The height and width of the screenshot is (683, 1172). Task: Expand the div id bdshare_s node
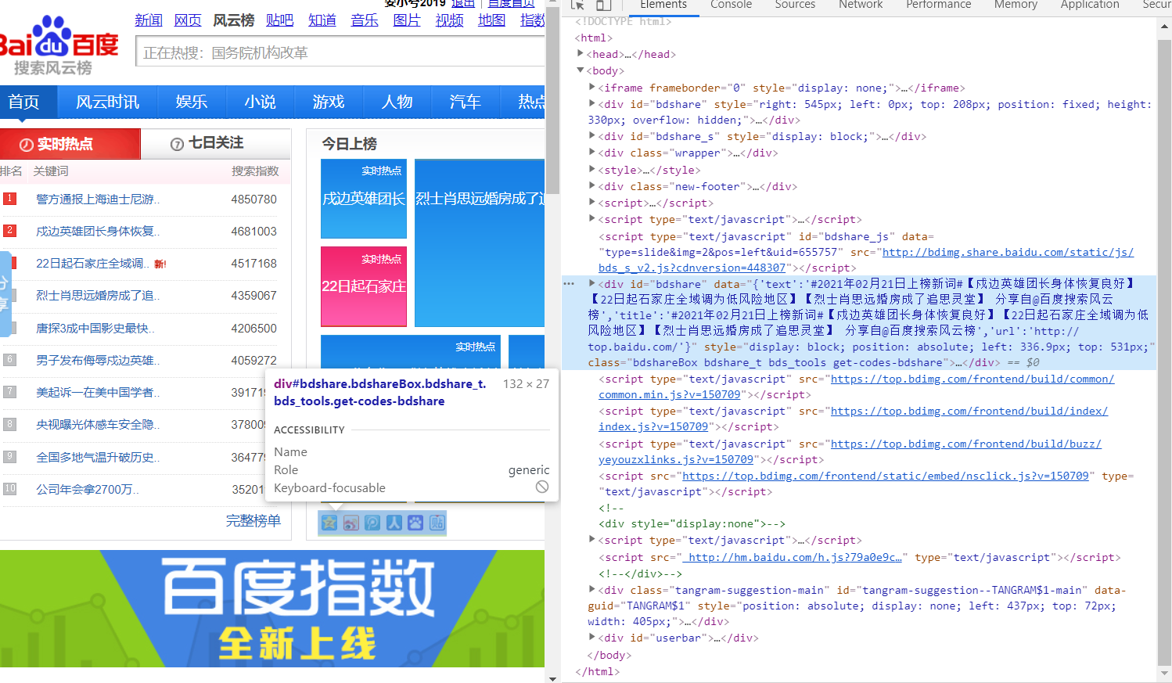pyautogui.click(x=592, y=135)
